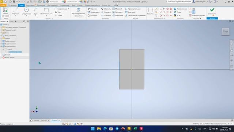Click the ViewCube Сзади face
234x132 pixels.
coord(226,31)
